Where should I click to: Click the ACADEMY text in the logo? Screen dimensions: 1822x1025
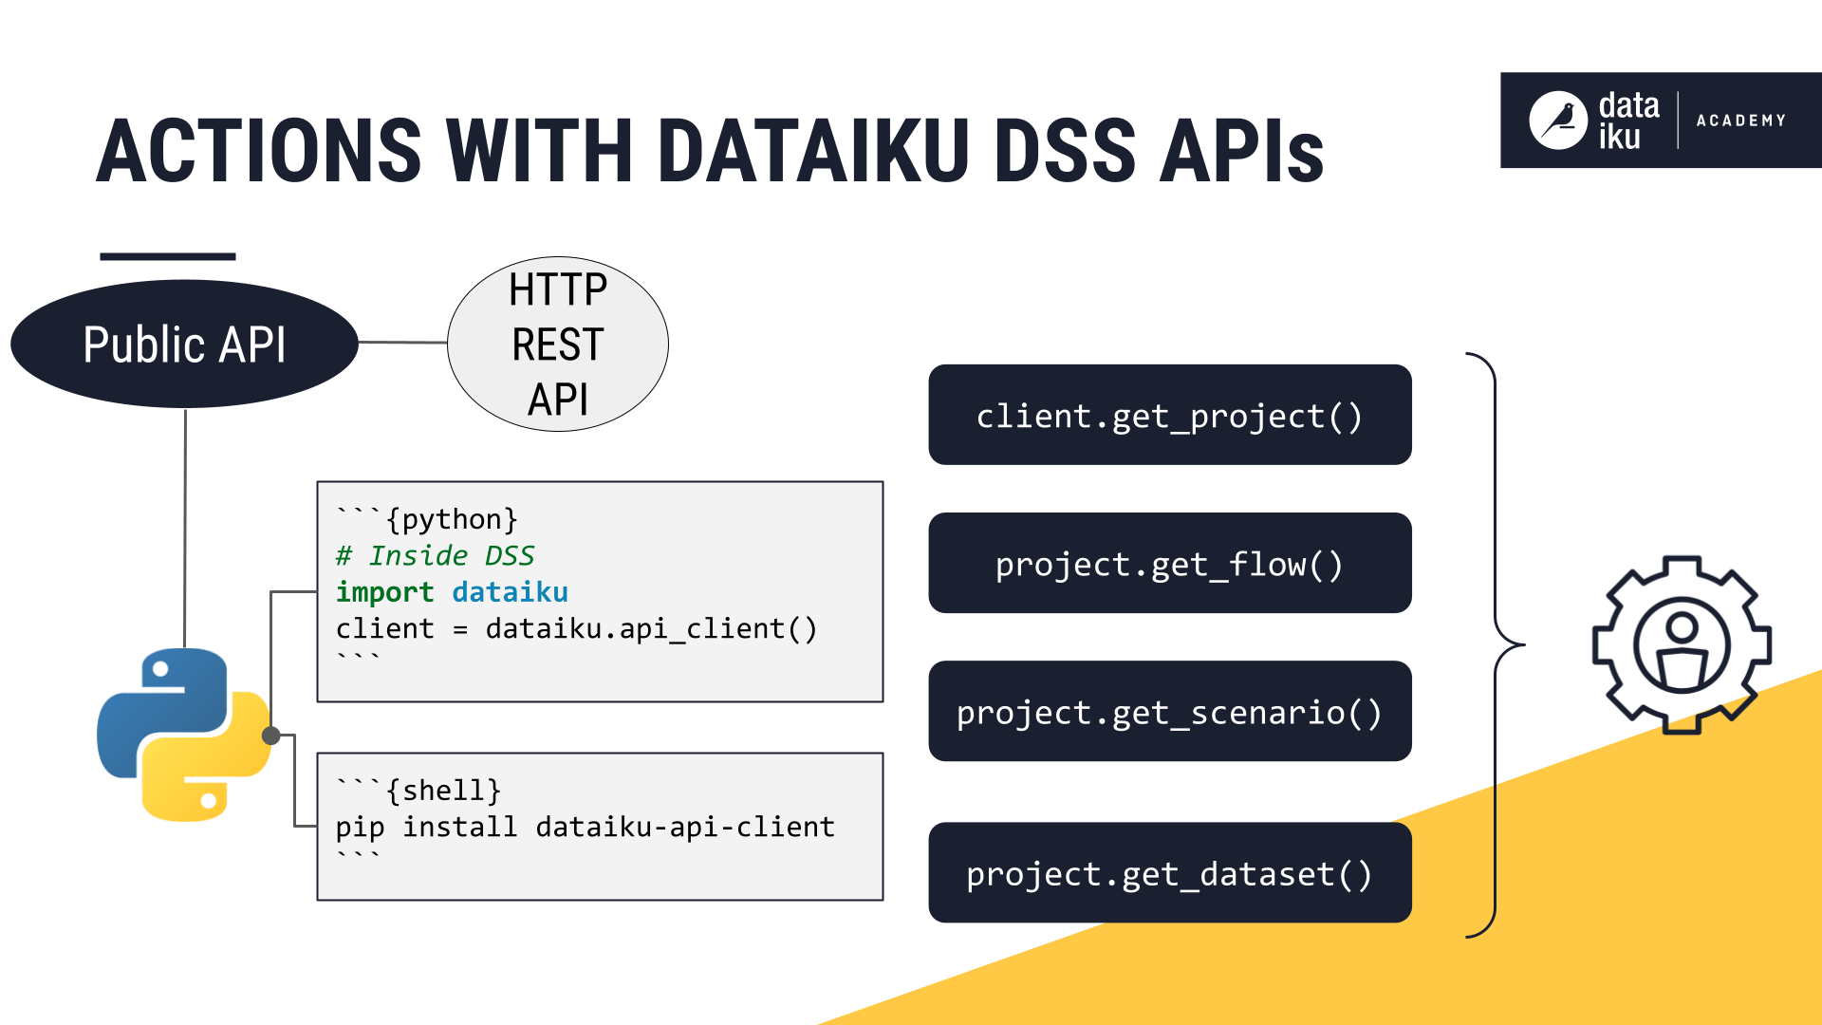tap(1741, 121)
